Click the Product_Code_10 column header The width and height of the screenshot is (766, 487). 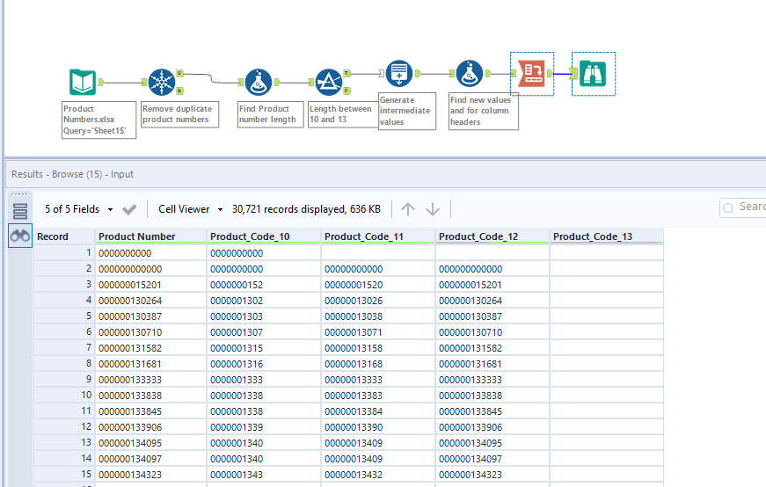264,236
